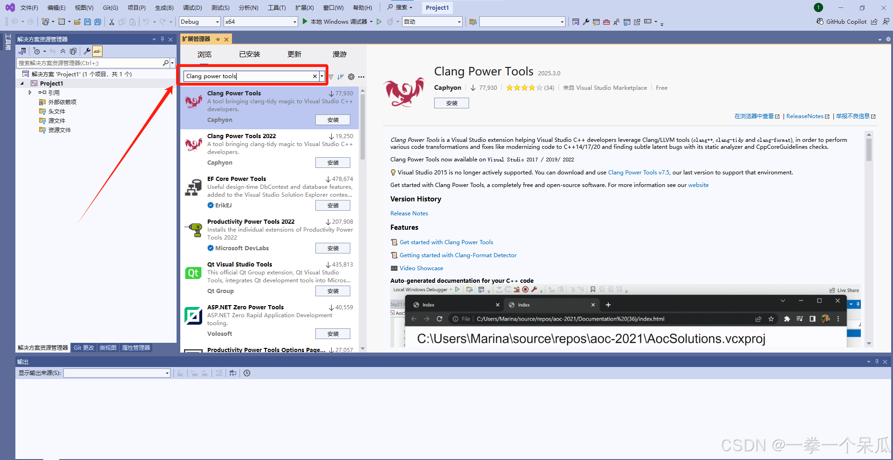Pin the 扩展管理器 document tab
The width and height of the screenshot is (893, 460).
coord(217,39)
